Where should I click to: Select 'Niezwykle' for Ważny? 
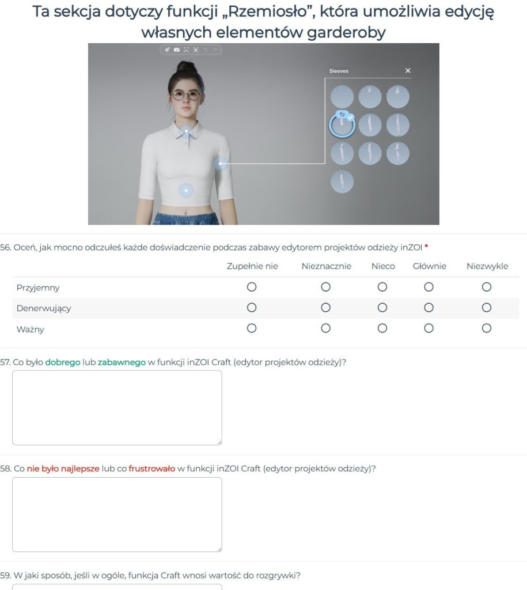(487, 328)
